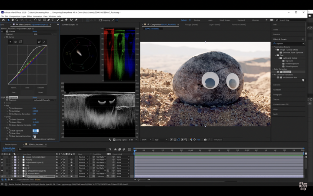Collapse the Green group in Exposure
Viewport: 313px width, 196px height.
point(5,117)
